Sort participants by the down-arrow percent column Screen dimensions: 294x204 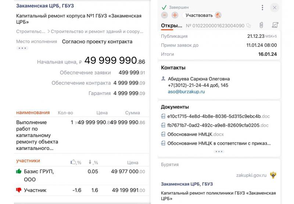click(93, 162)
